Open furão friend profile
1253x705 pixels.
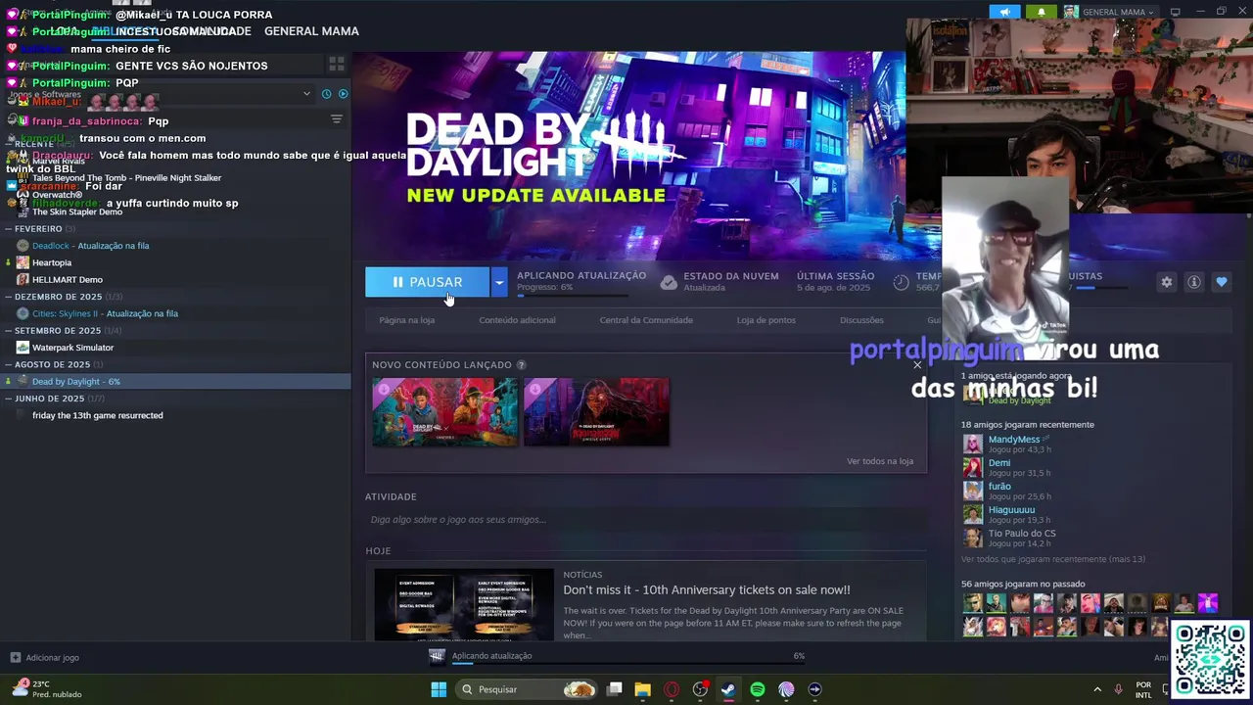coord(999,487)
